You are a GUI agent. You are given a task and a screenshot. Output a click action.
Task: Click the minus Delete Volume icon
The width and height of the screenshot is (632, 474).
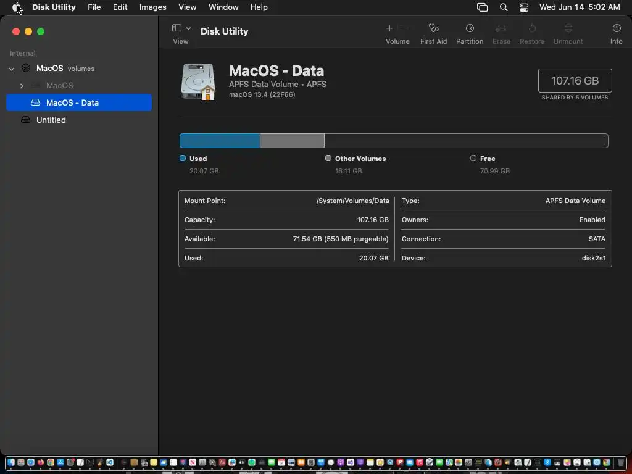click(405, 28)
